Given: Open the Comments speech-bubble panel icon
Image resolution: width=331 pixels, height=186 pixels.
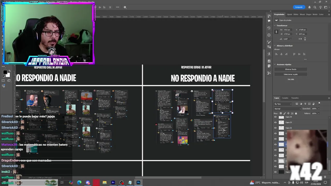Looking at the screenshot, I should click(269, 21).
